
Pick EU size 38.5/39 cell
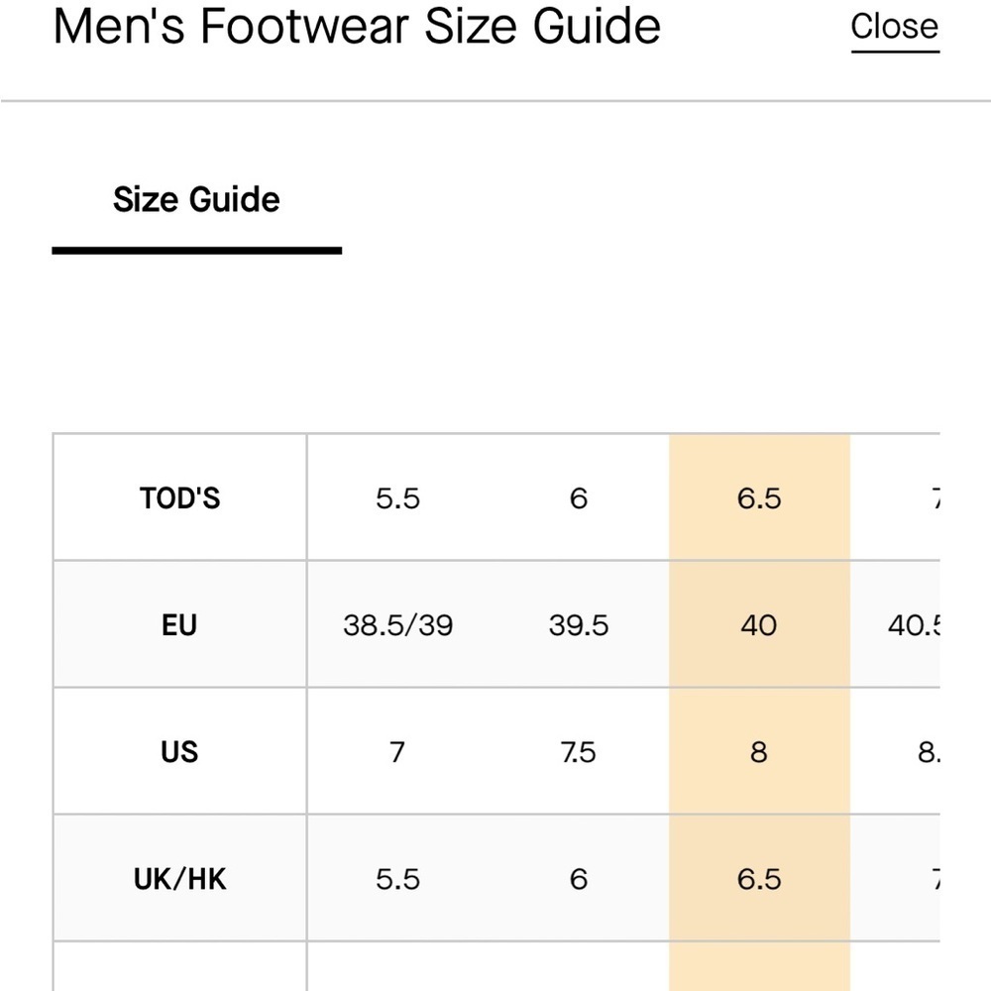(x=397, y=625)
